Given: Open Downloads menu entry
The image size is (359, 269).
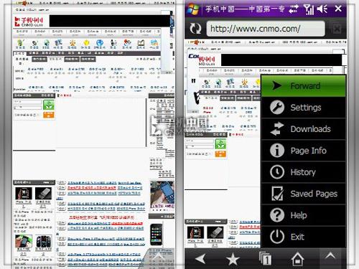Looking at the screenshot, I should (304, 129).
